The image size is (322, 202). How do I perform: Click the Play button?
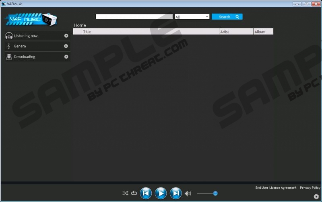(161, 193)
